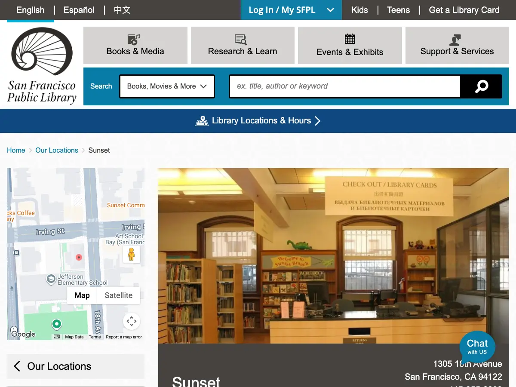Switch language to Español

(79, 10)
